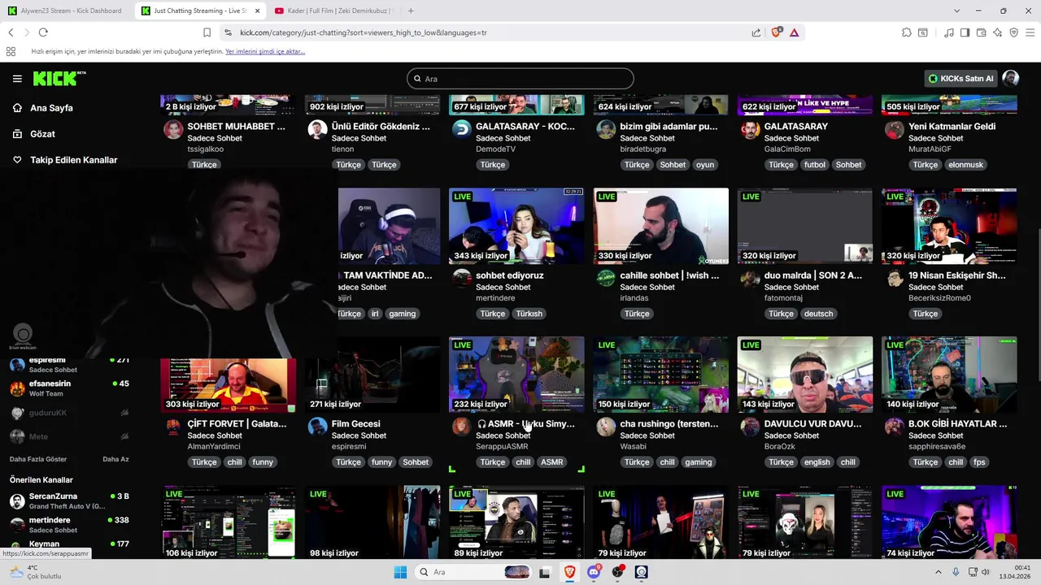Open the weather widget on the taskbar
The height and width of the screenshot is (585, 1041).
(x=34, y=572)
